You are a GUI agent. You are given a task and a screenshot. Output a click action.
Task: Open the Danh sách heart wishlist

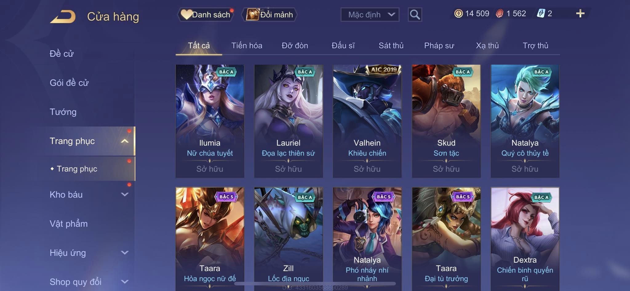pyautogui.click(x=186, y=14)
